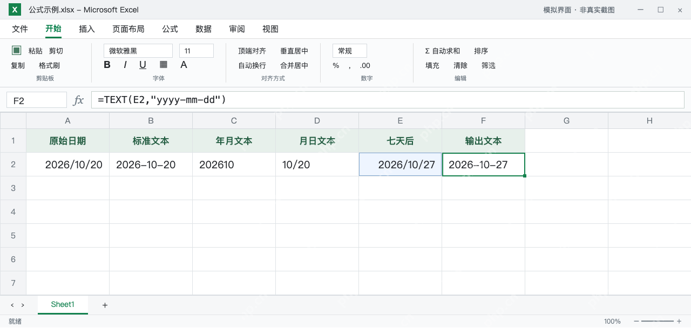Click the zoom slider in status bar
Viewport: 691px width, 328px height.
point(658,321)
